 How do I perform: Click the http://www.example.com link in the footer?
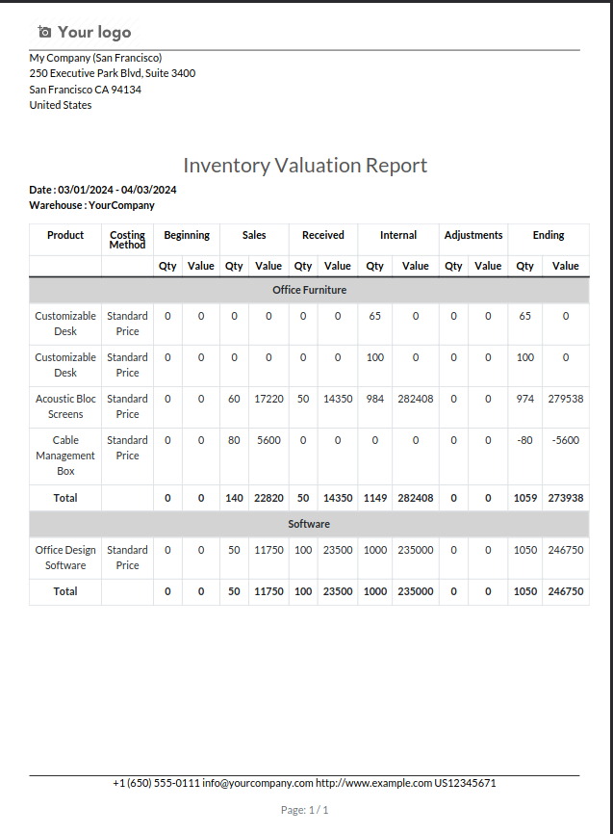pyautogui.click(x=373, y=783)
